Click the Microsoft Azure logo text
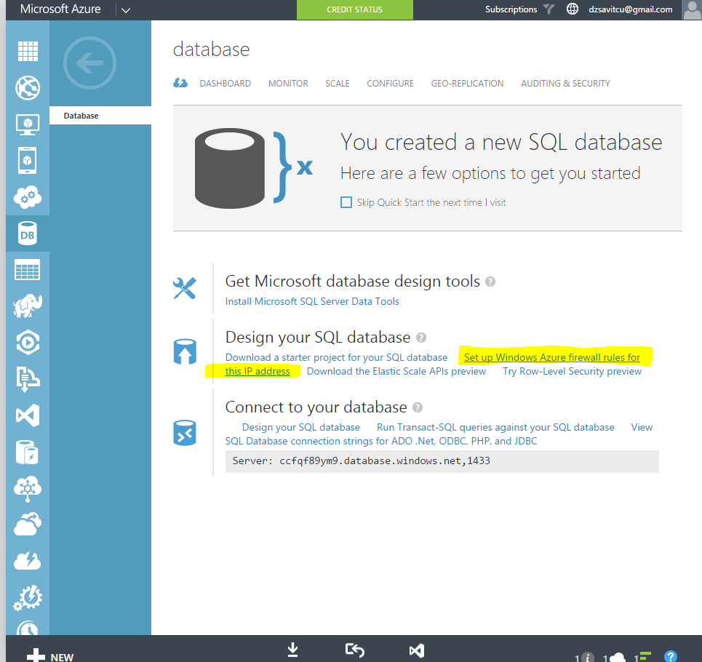The width and height of the screenshot is (702, 662). coord(60,9)
